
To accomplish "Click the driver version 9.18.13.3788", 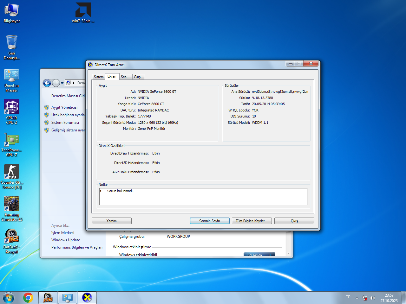I will [263, 98].
